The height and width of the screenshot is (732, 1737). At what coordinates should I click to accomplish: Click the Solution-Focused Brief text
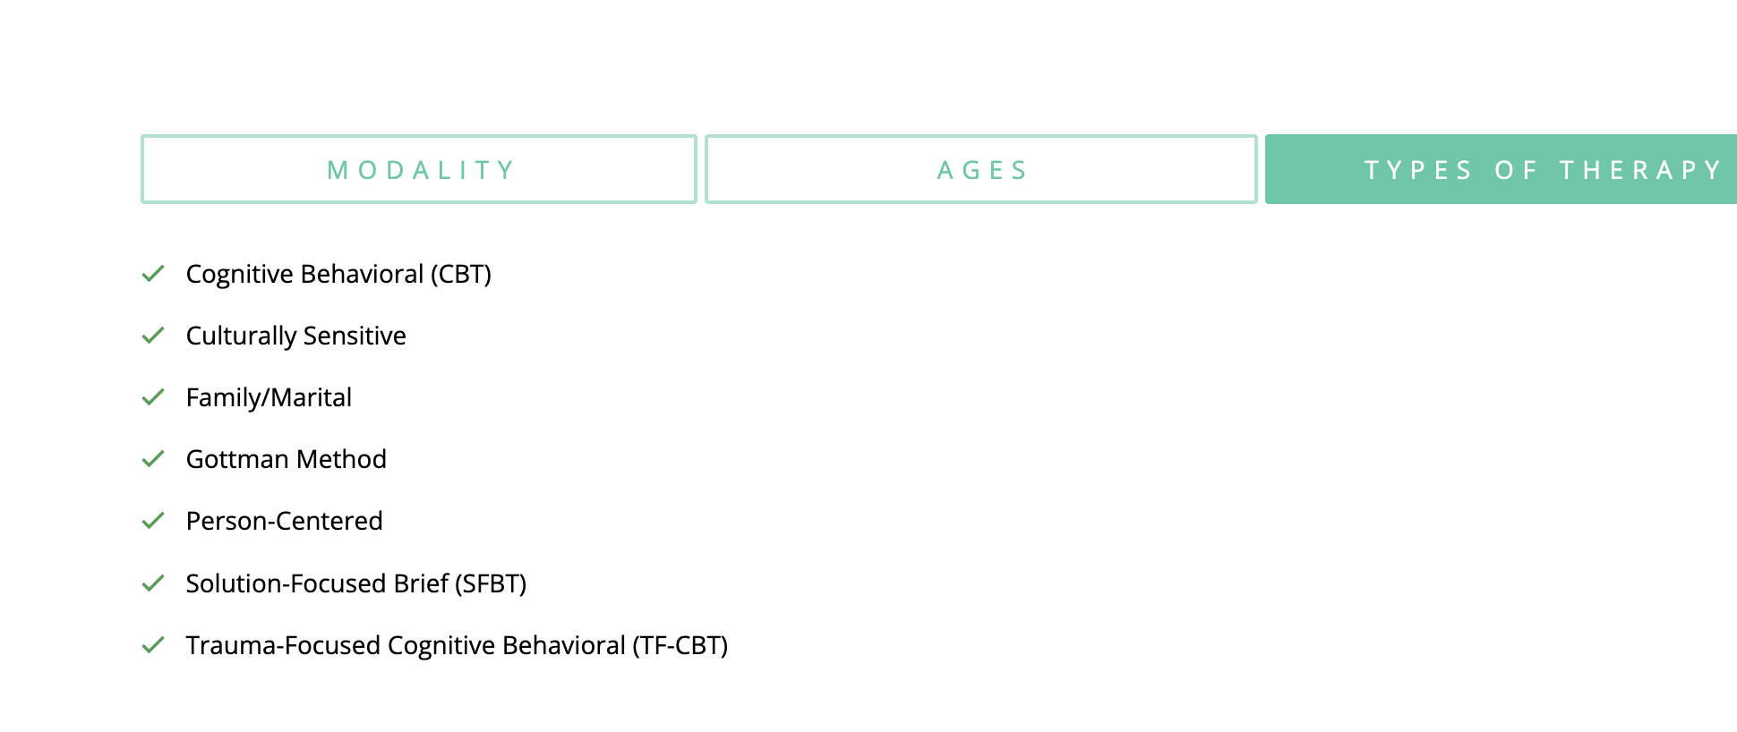(x=317, y=583)
